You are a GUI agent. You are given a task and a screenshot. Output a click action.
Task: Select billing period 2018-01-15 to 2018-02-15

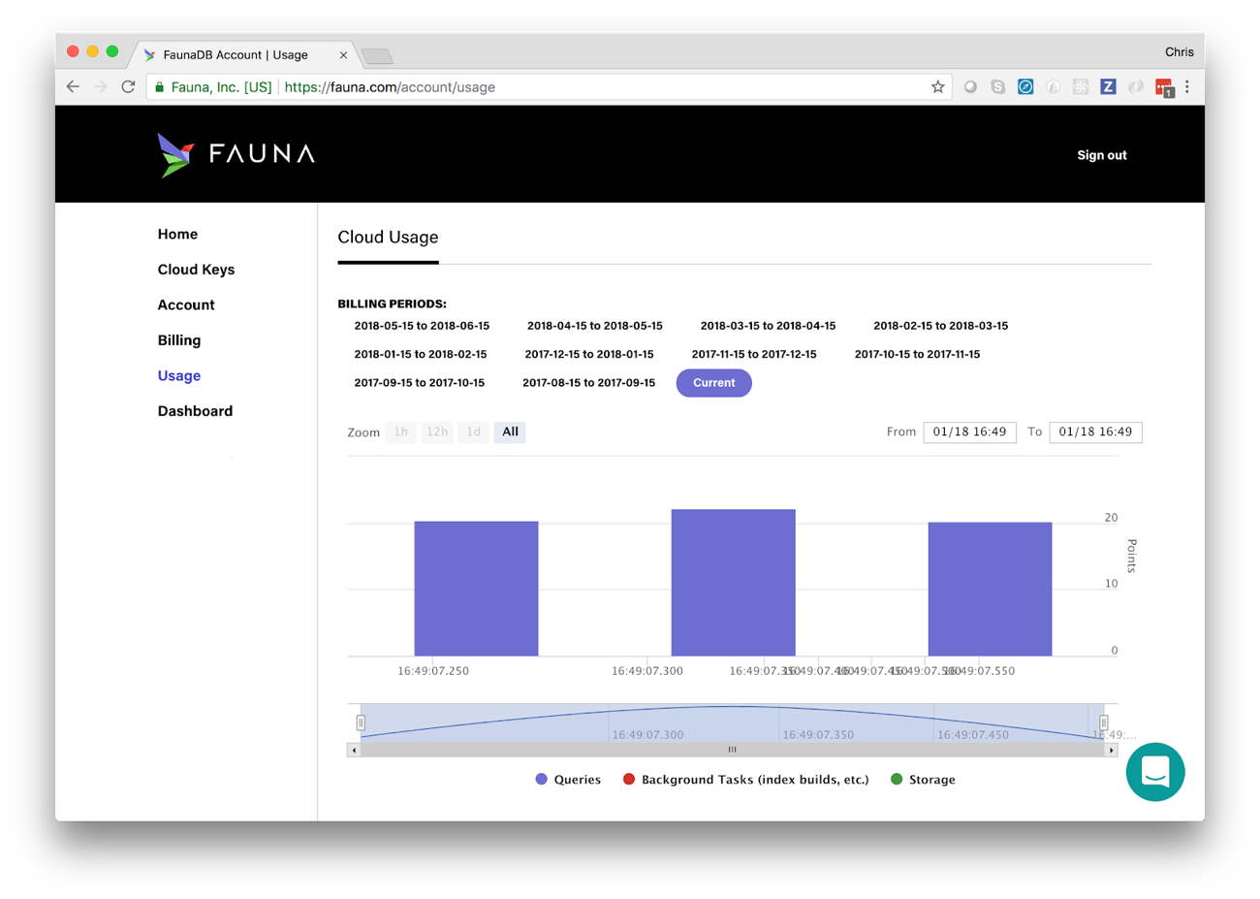click(x=421, y=354)
